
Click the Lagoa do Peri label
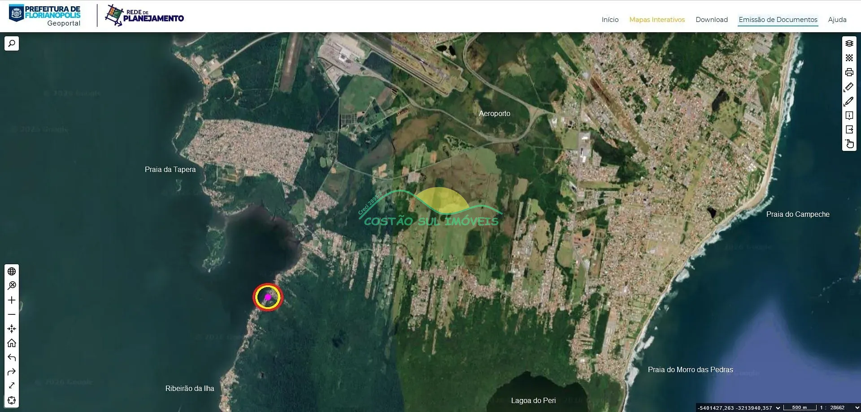click(x=533, y=401)
